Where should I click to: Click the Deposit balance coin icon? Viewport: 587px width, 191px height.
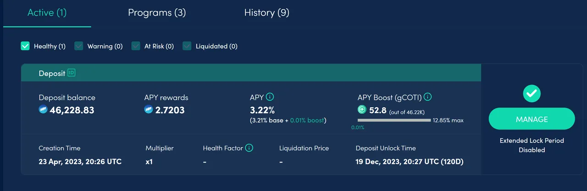(x=43, y=109)
